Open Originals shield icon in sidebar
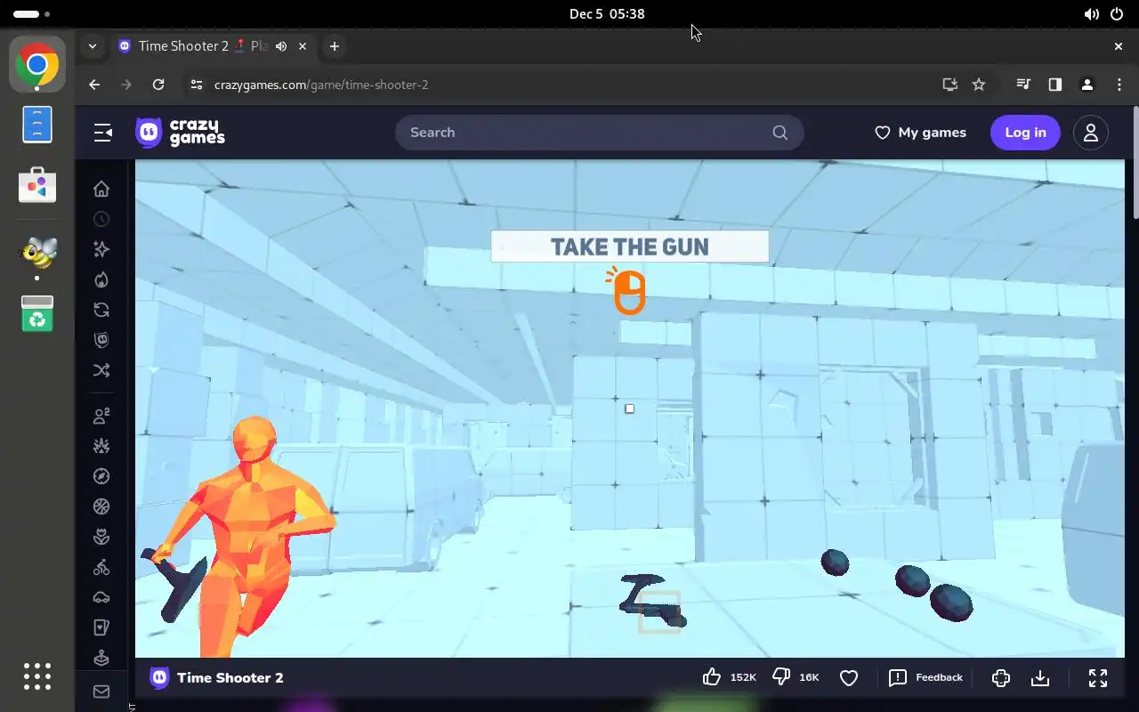Viewport: 1139px width, 712px height. [x=101, y=340]
